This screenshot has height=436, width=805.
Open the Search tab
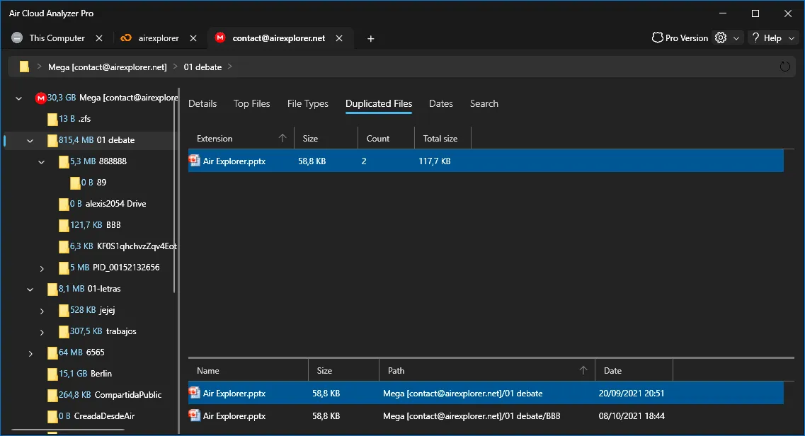pyautogui.click(x=484, y=103)
